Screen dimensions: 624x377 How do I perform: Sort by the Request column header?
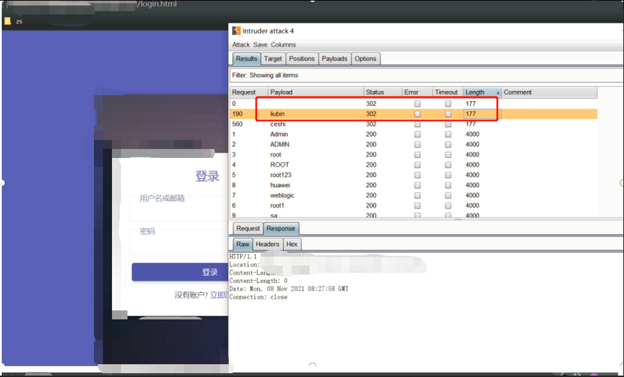pos(249,92)
